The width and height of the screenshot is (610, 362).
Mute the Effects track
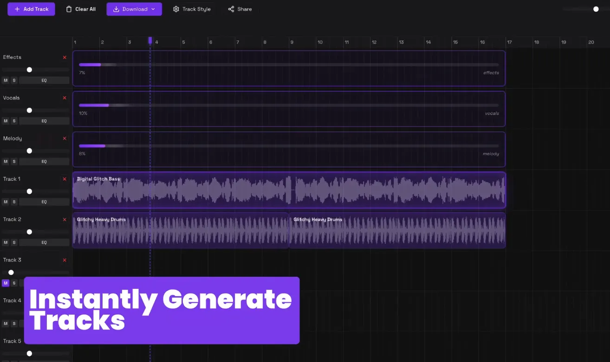(x=6, y=80)
